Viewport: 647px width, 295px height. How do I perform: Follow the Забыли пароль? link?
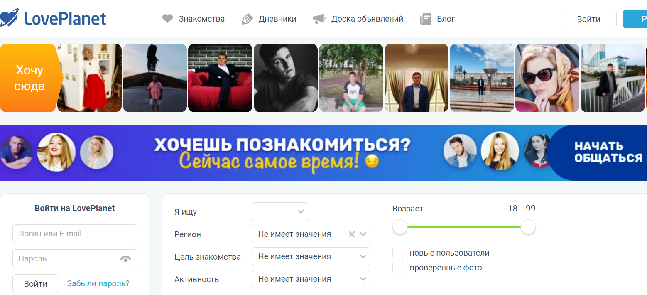[x=98, y=283]
